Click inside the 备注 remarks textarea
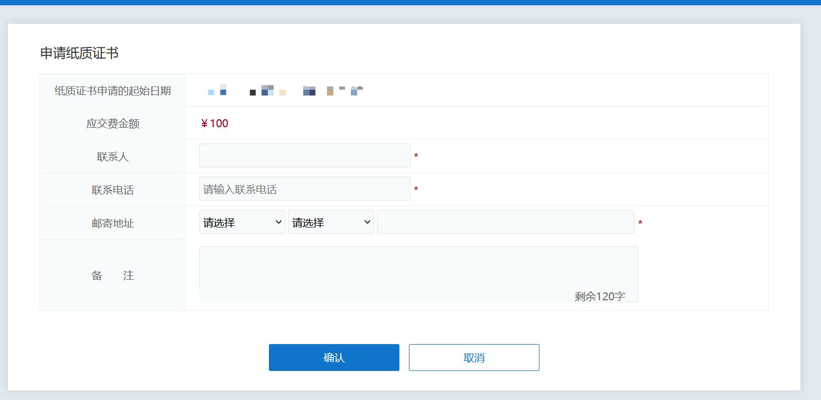 [x=417, y=268]
